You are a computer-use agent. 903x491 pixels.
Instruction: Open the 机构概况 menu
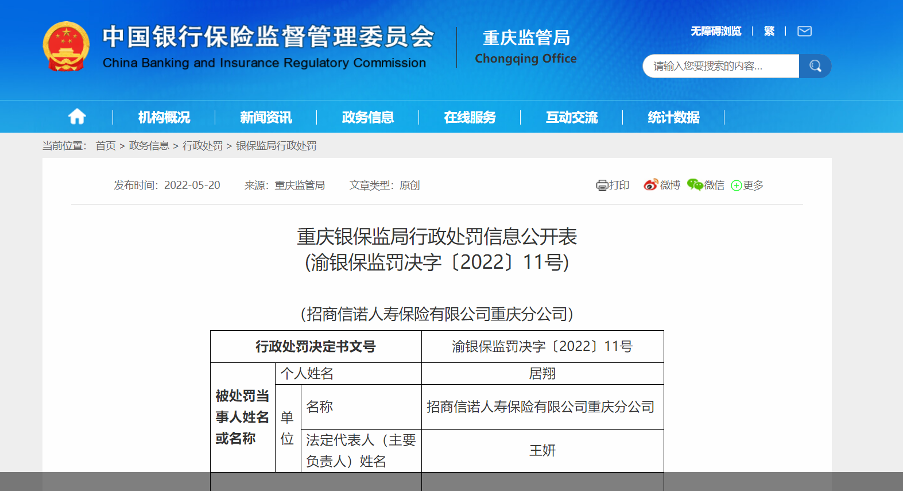pos(164,117)
